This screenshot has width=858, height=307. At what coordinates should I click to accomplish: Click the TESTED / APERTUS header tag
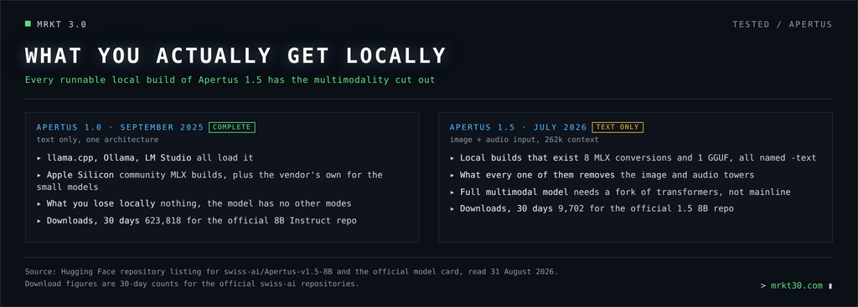782,24
